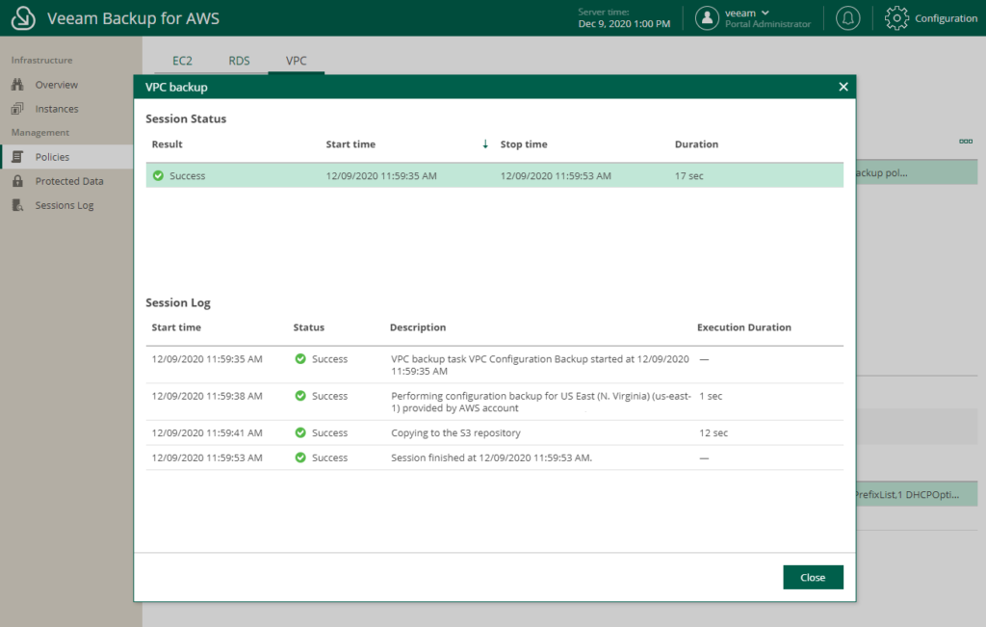Click log start time 12/09/2020 11:59:41 AM
986x627 pixels.
click(x=207, y=432)
